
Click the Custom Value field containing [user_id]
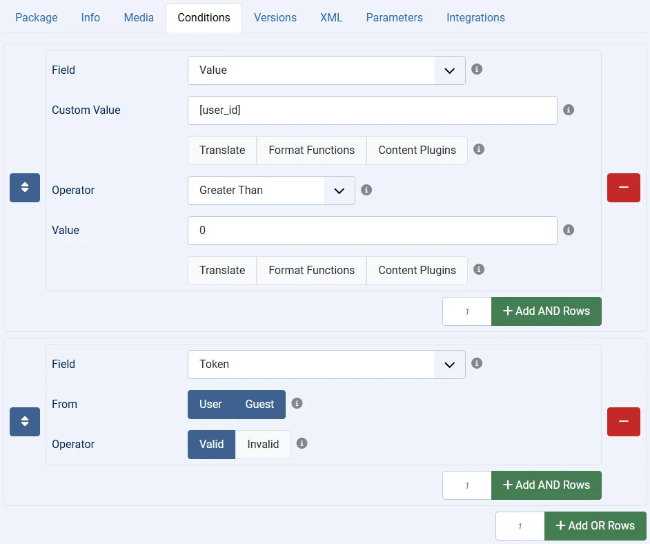coord(372,110)
